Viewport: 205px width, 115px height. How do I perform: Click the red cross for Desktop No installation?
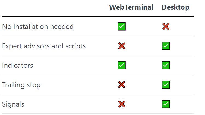pos(166,26)
